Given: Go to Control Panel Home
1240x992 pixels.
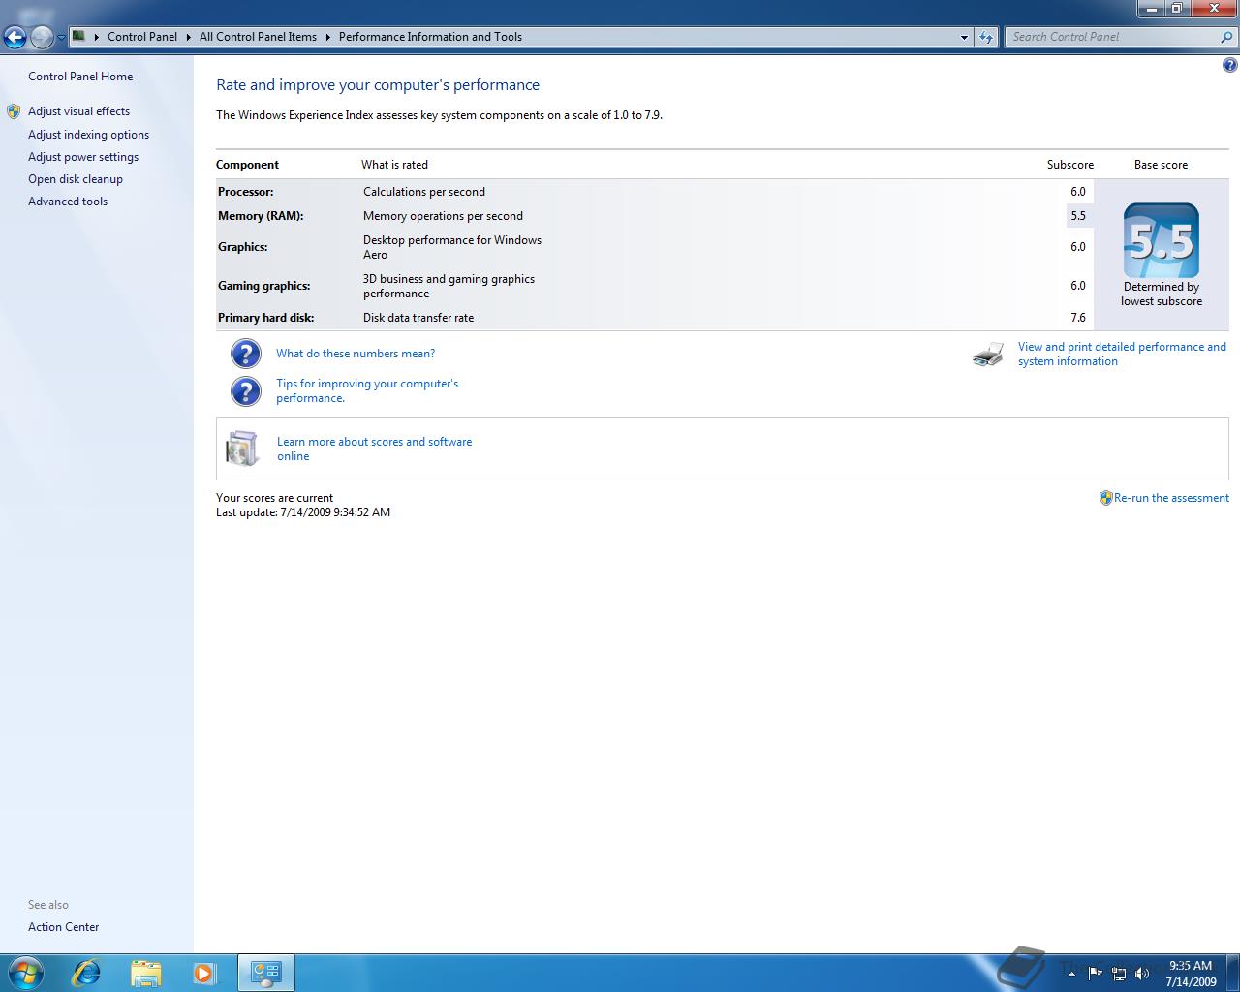Looking at the screenshot, I should (x=80, y=77).
